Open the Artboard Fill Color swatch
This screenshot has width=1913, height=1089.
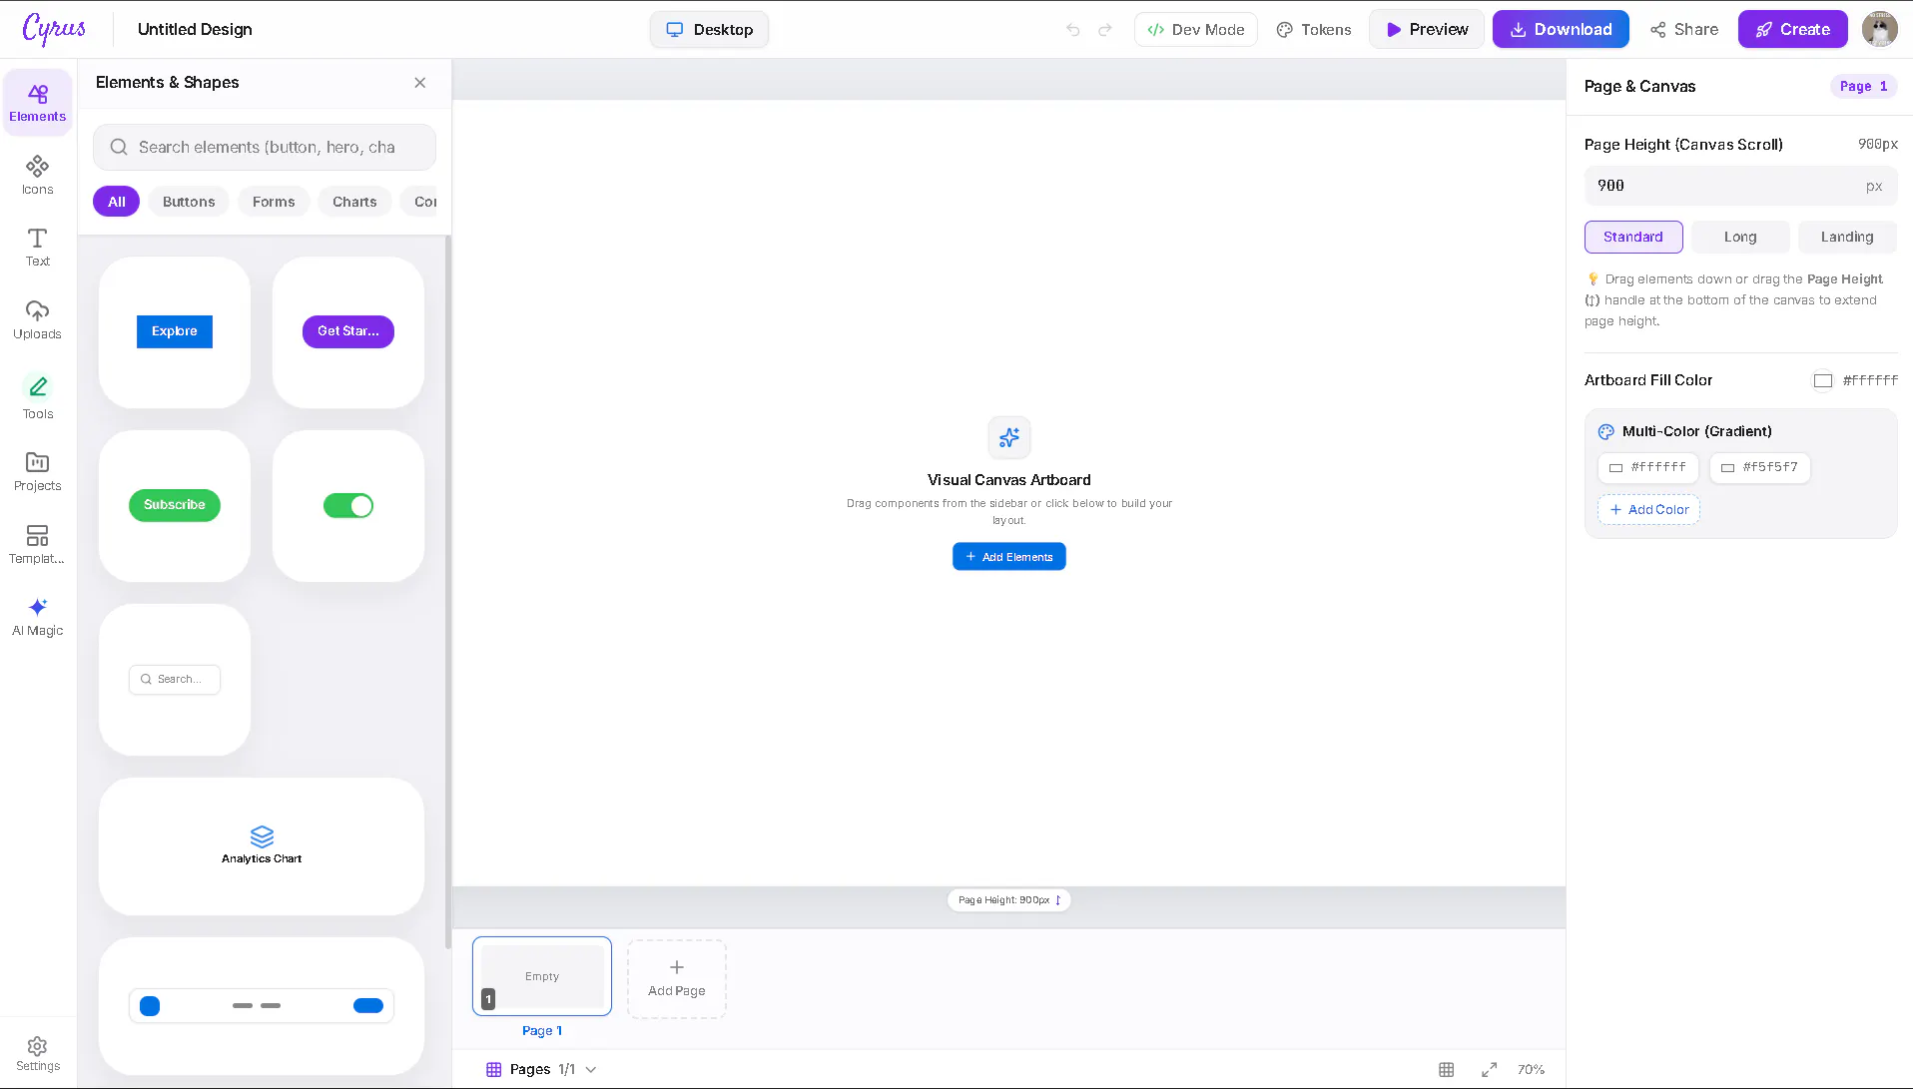click(1823, 380)
